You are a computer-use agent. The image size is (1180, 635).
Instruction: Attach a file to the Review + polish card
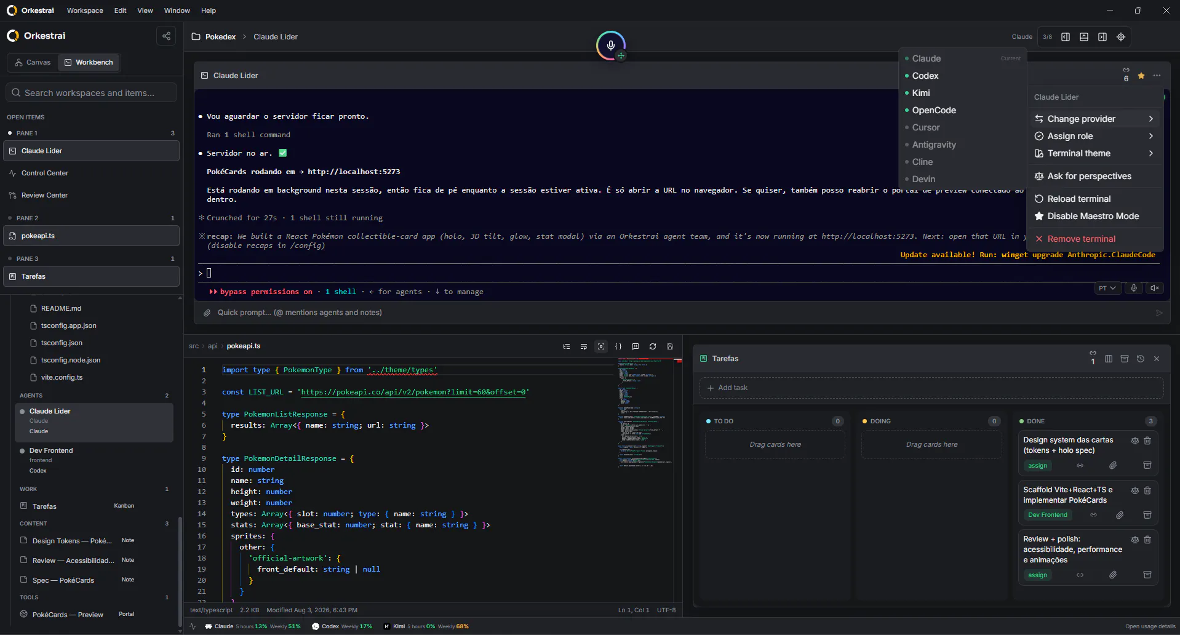pyautogui.click(x=1113, y=575)
